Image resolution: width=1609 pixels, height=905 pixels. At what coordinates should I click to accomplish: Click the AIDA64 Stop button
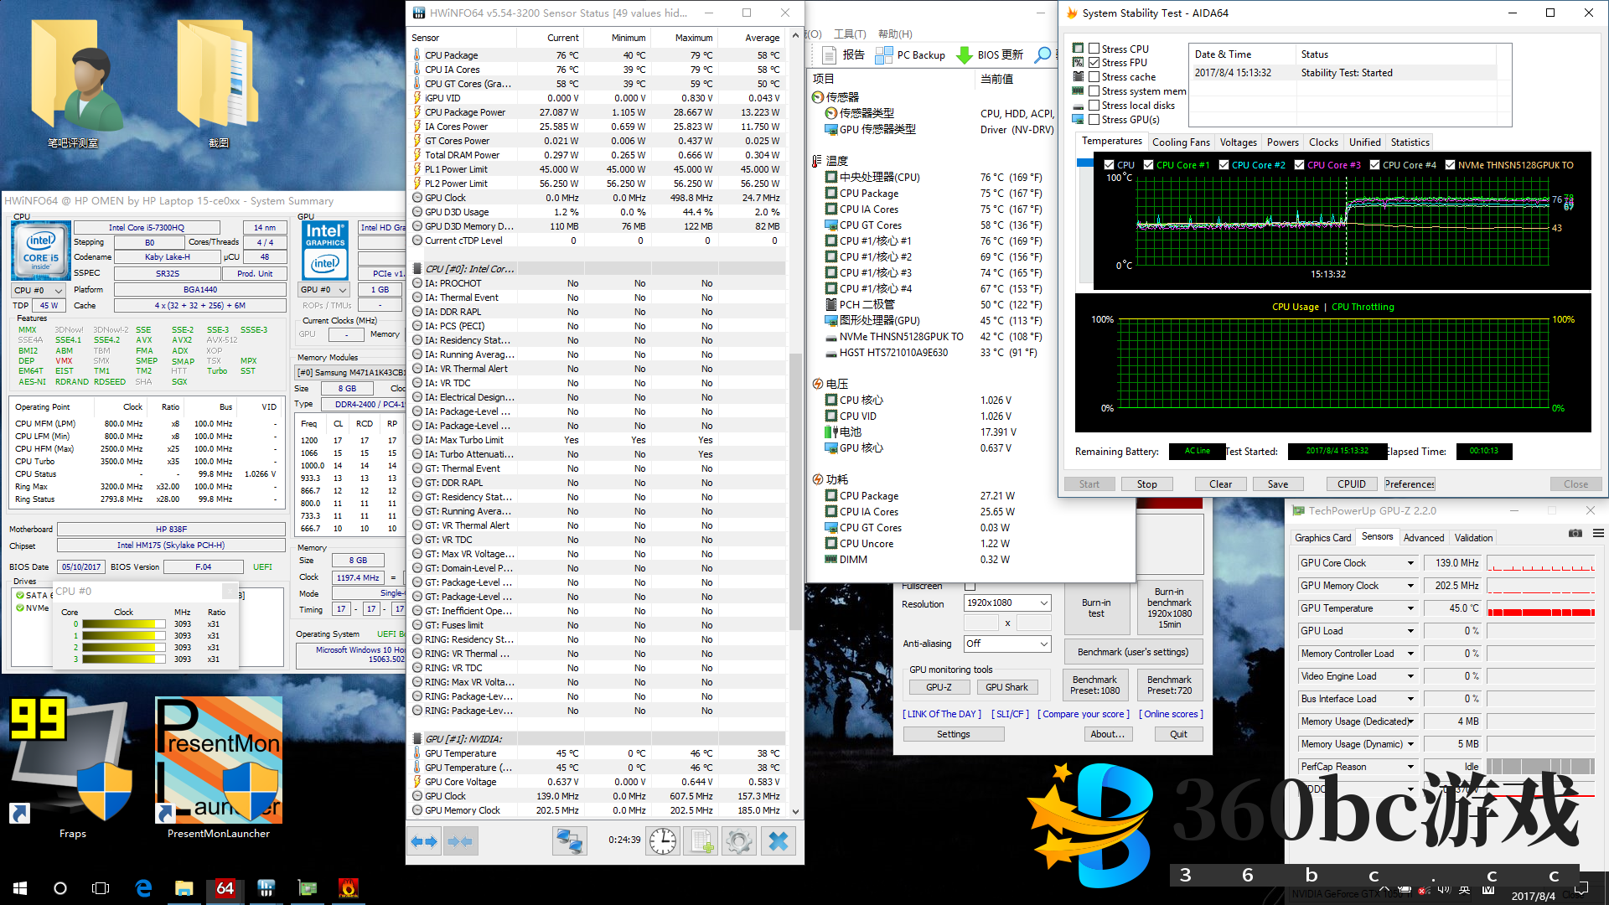click(x=1146, y=484)
